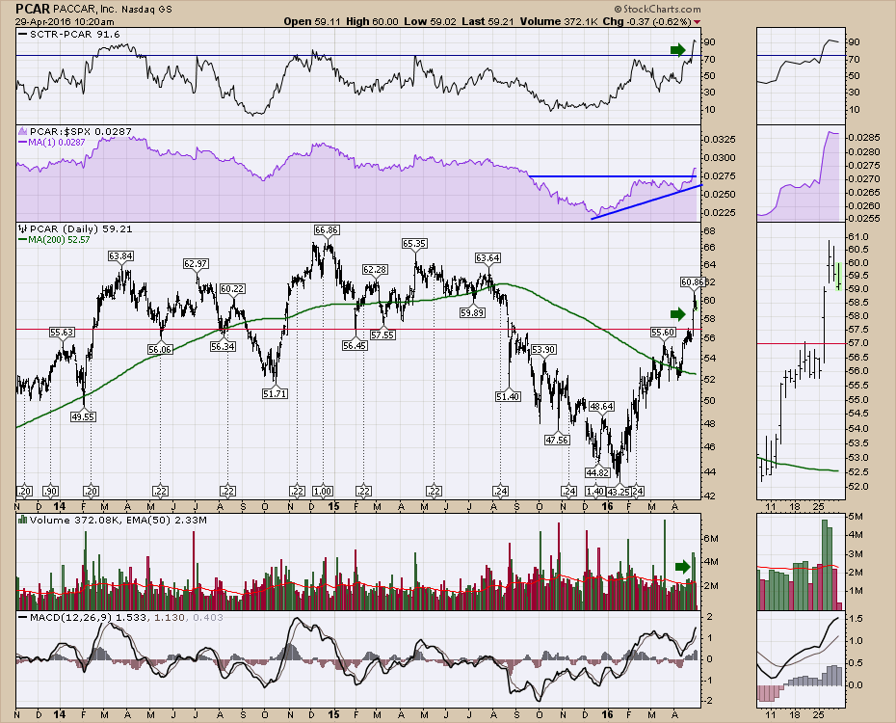Click the 53.90 price label
Image resolution: width=896 pixels, height=723 pixels.
point(543,349)
